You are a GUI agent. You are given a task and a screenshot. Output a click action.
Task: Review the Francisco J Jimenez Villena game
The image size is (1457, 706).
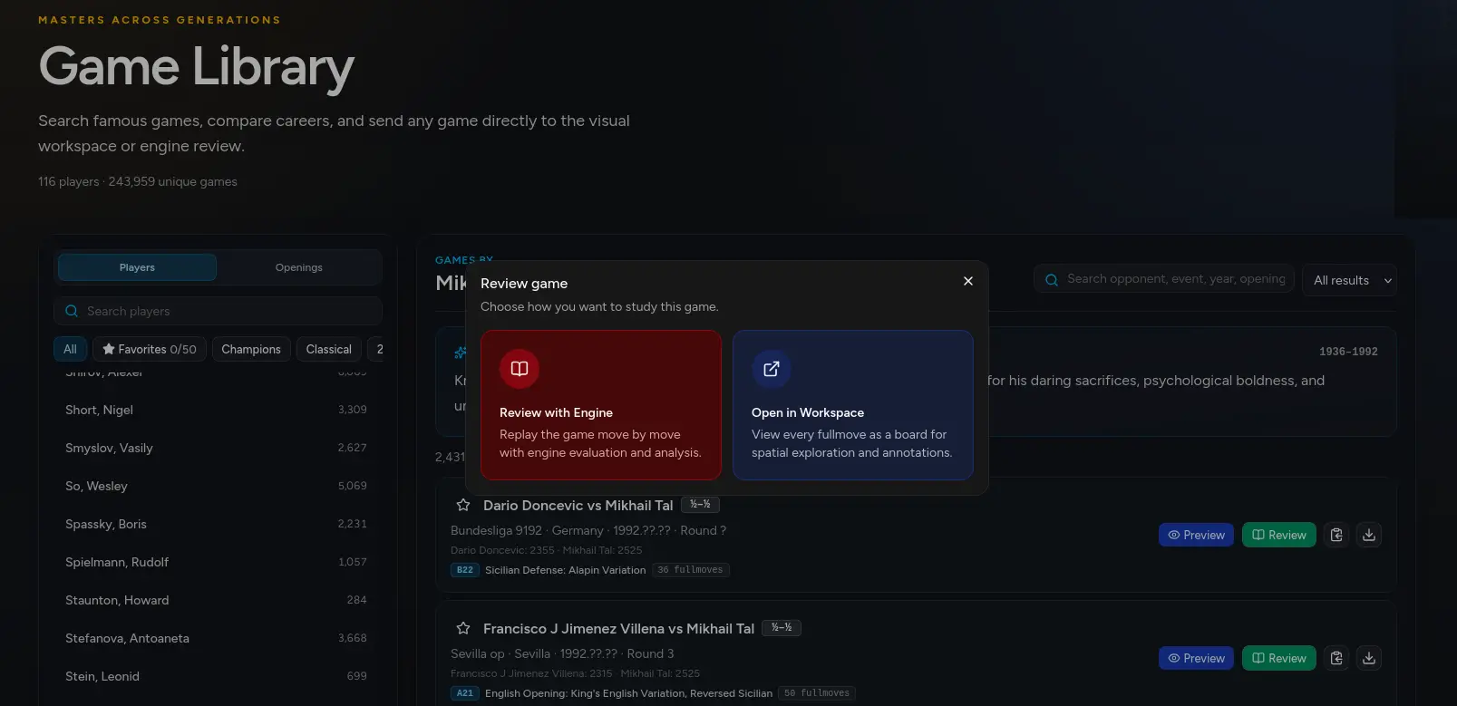click(1279, 658)
